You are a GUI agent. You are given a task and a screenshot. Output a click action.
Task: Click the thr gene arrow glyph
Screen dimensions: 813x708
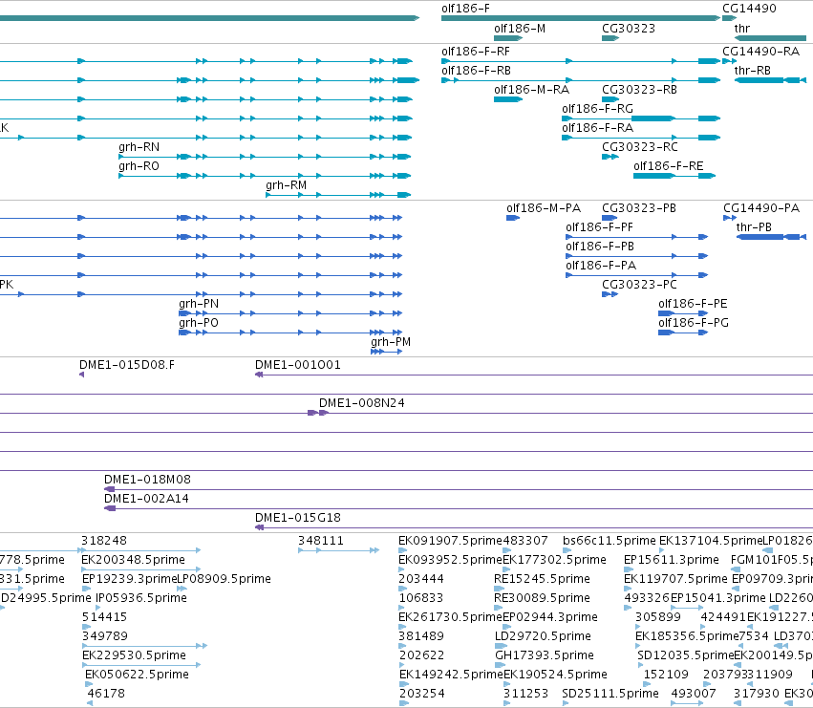(770, 38)
